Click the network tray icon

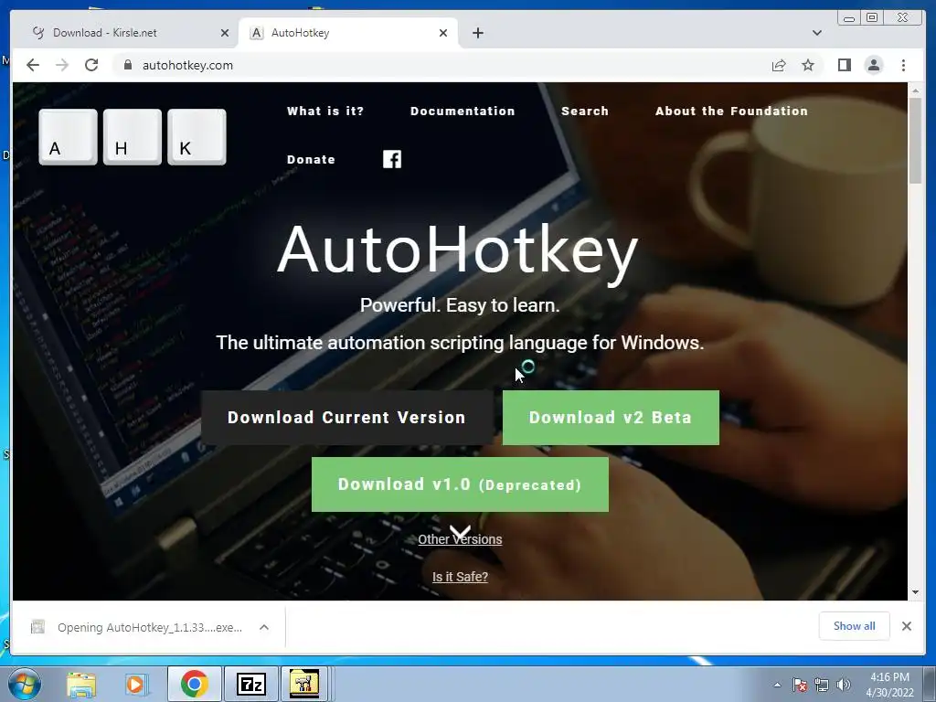(x=822, y=685)
